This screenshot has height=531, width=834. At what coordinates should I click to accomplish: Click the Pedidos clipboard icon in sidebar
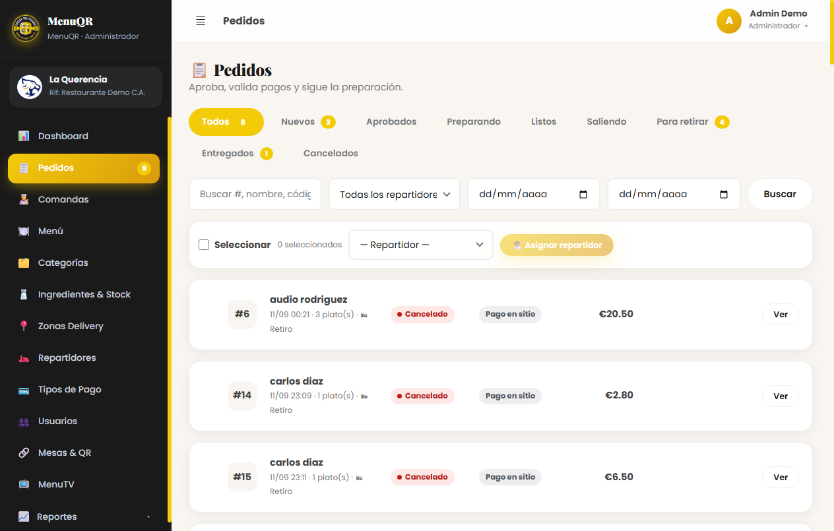(x=24, y=168)
